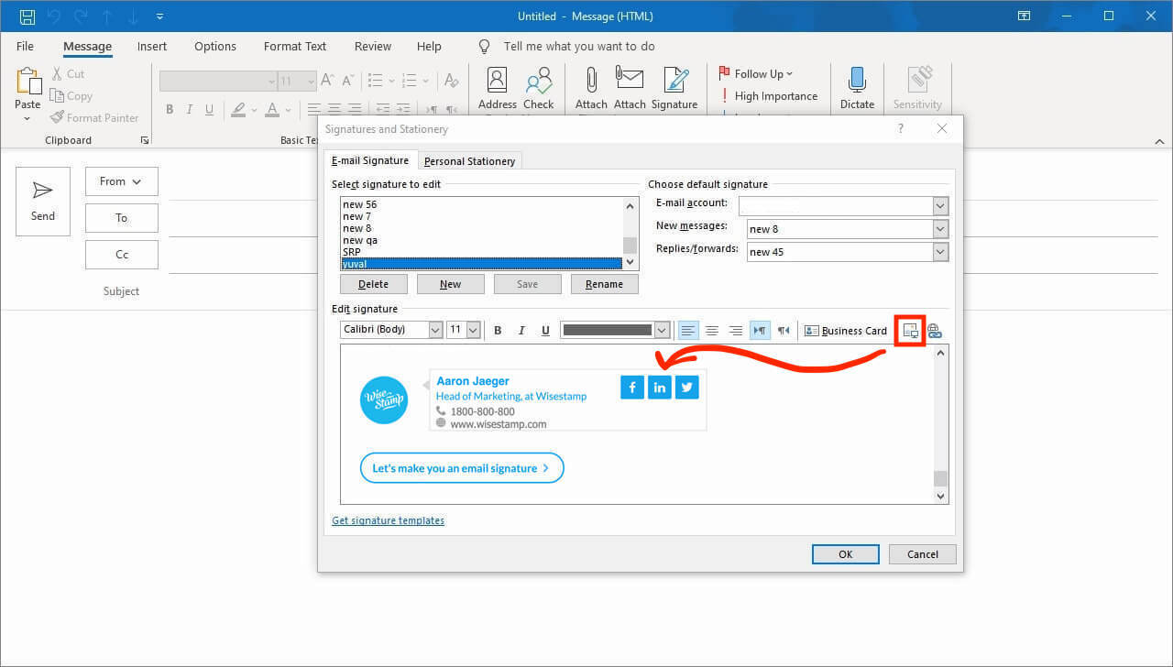The image size is (1173, 667).
Task: Confirm the dialog with OK
Action: 846,553
